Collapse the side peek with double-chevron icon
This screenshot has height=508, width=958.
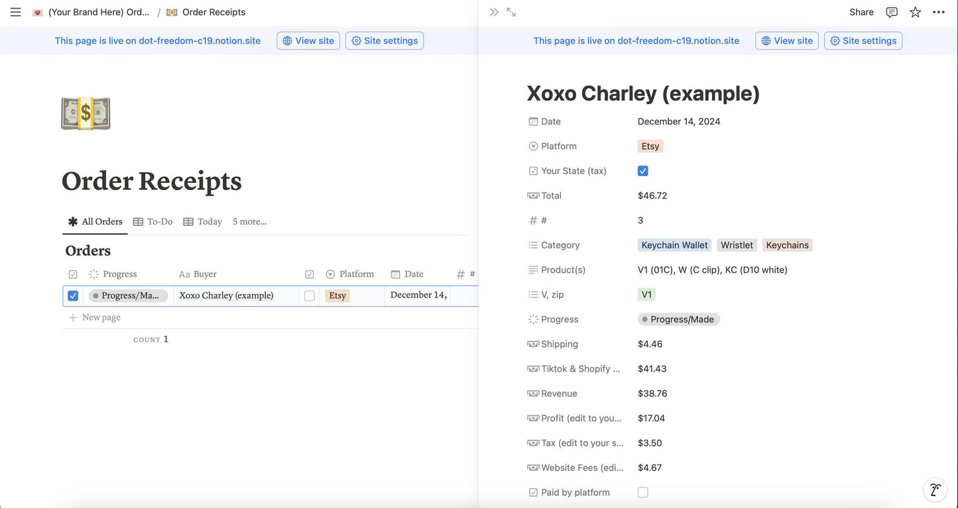click(493, 11)
